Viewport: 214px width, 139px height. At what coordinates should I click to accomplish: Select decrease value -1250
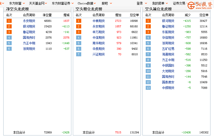point(187,26)
